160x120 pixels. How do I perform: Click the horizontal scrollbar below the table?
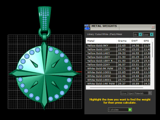click(x=116, y=88)
